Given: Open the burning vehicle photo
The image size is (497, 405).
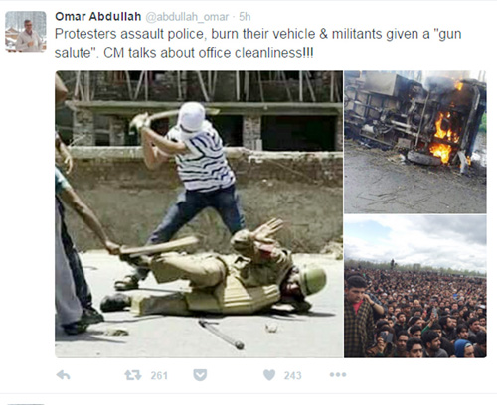Looking at the screenshot, I should point(415,142).
